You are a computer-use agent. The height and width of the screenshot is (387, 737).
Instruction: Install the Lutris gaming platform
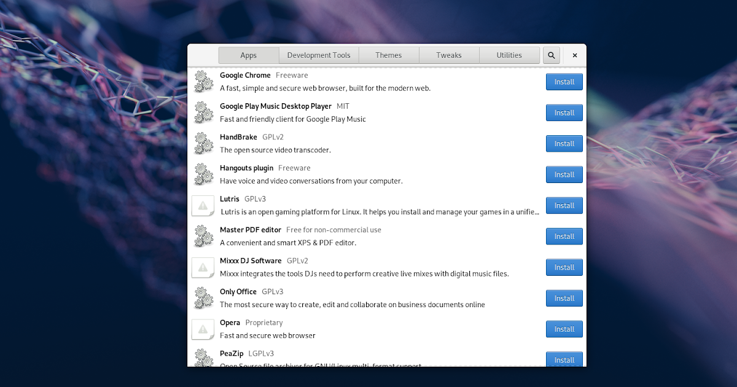click(564, 205)
